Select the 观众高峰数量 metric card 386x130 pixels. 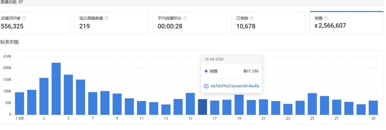point(111,22)
